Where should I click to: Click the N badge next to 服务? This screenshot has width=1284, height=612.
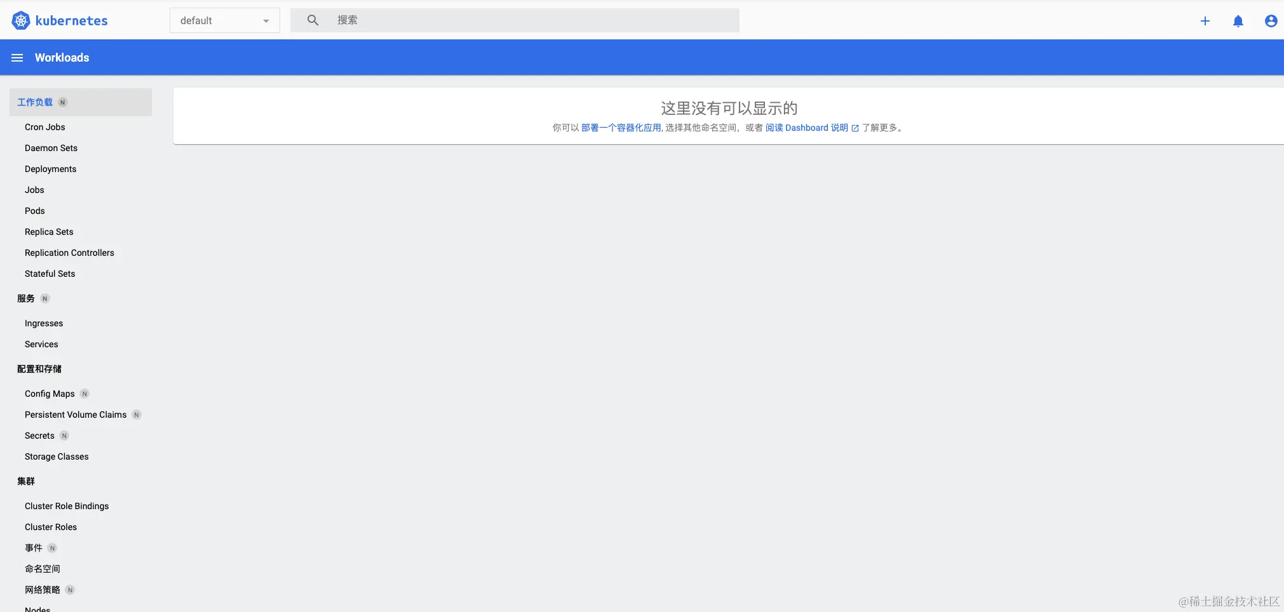[x=45, y=298]
